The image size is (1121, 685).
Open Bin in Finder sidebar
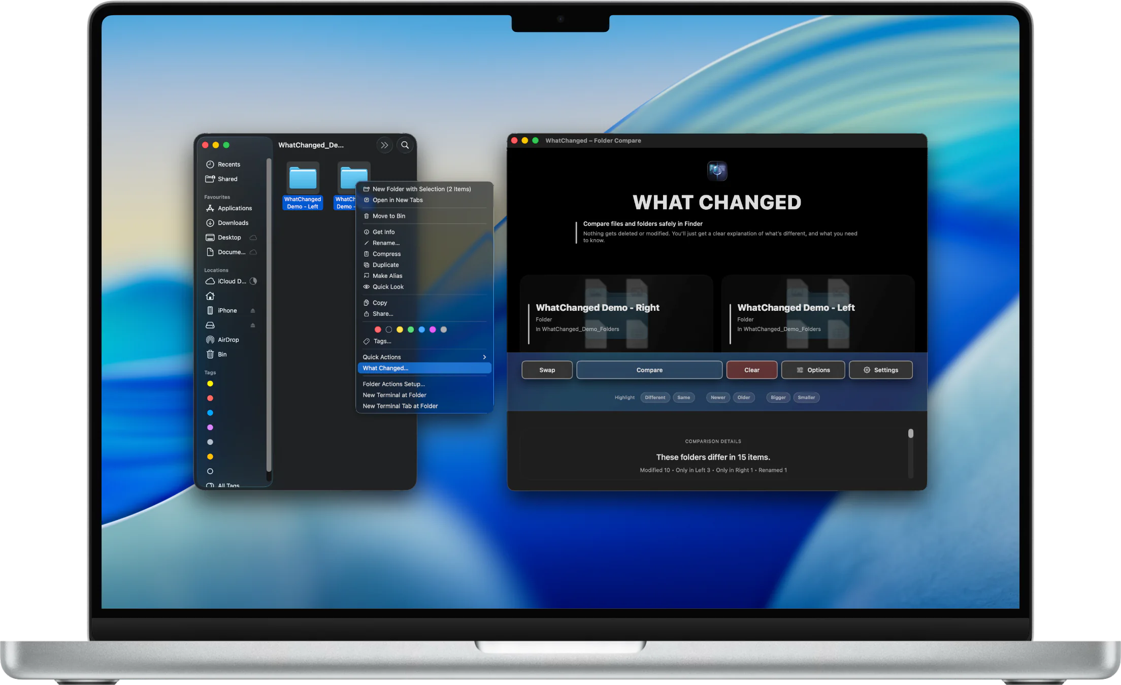(x=216, y=354)
